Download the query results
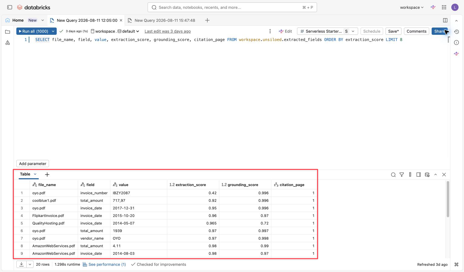The height and width of the screenshot is (272, 464). click(21, 264)
